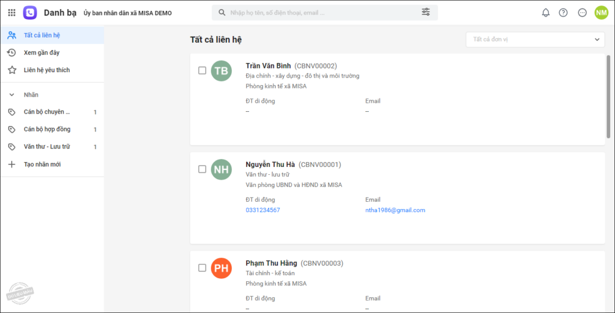Open advanced search filter settings
This screenshot has width=615, height=313.
coord(426,13)
